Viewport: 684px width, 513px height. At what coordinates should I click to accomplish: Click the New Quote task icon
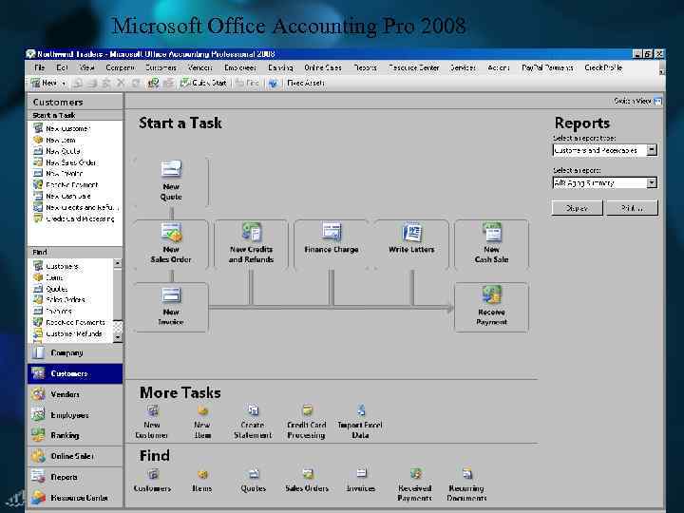tap(171, 168)
